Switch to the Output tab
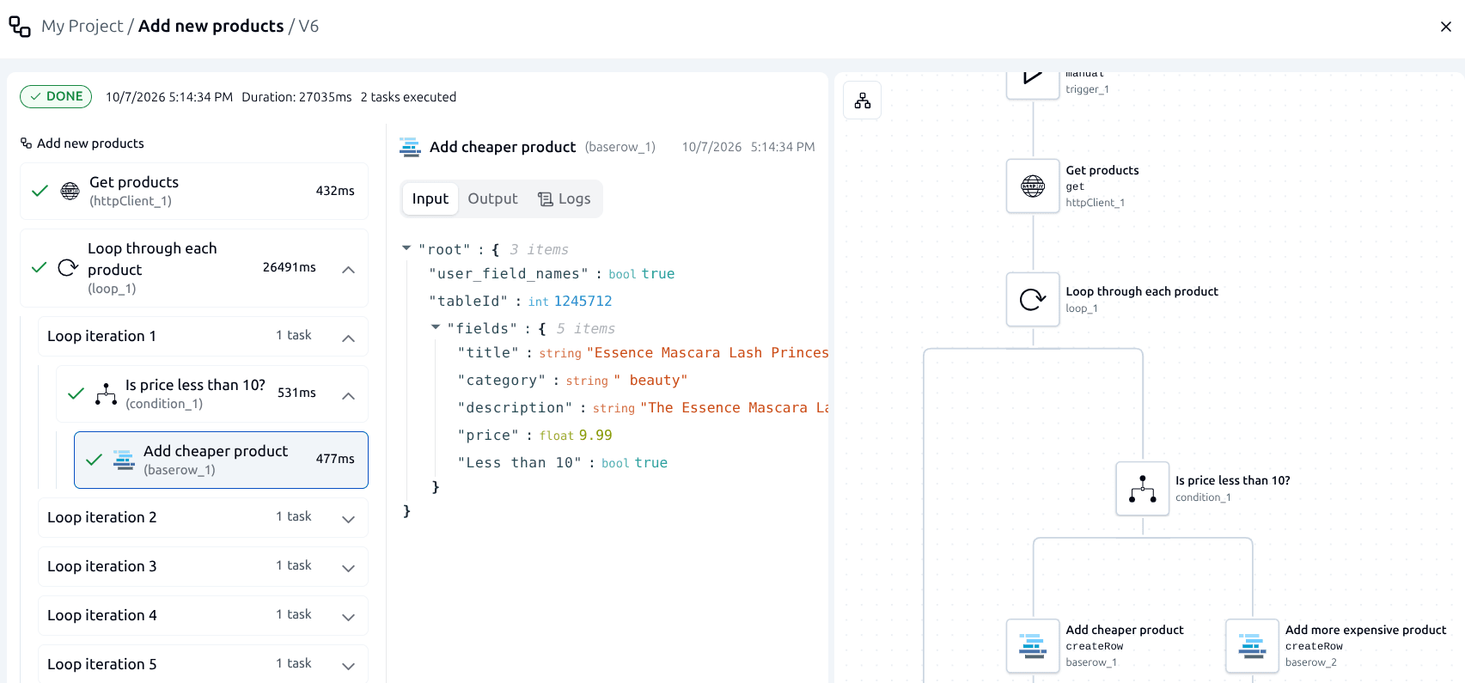 pos(492,198)
